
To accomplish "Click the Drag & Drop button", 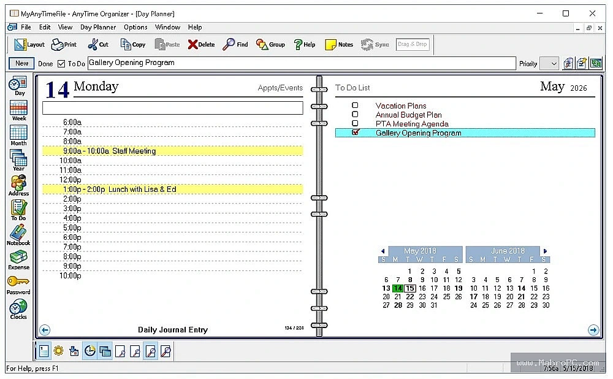I will 413,44.
